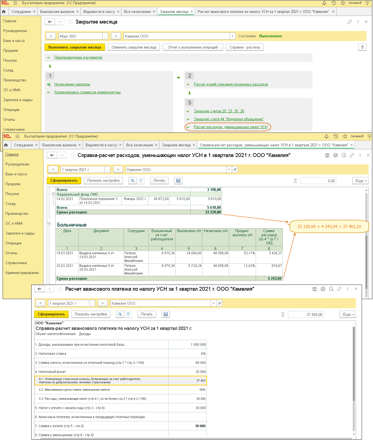Open Расчет расходов, уменьшающих налог УСН link

pos(231,127)
